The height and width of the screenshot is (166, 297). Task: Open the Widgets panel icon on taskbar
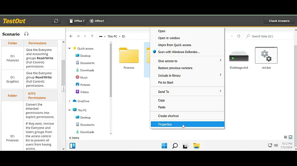(72, 145)
